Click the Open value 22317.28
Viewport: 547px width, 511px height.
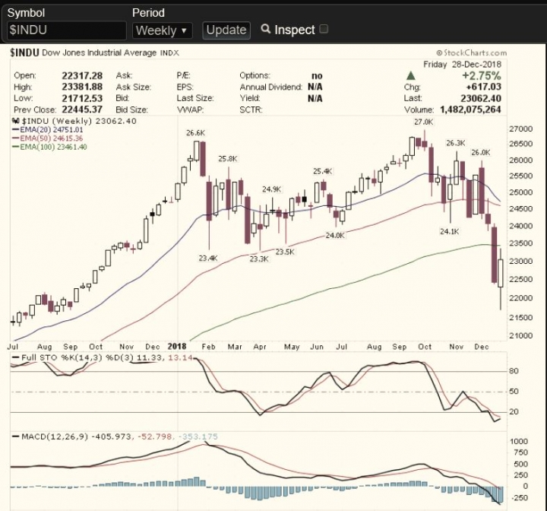coord(82,76)
